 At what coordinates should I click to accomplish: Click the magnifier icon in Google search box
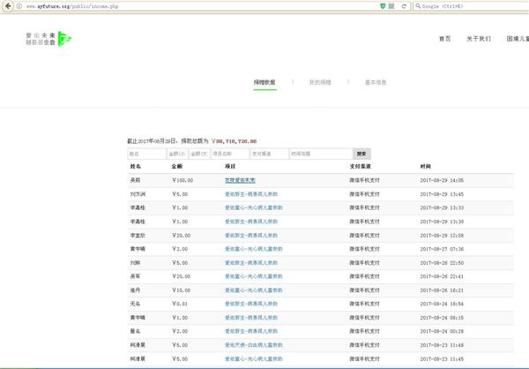click(415, 6)
